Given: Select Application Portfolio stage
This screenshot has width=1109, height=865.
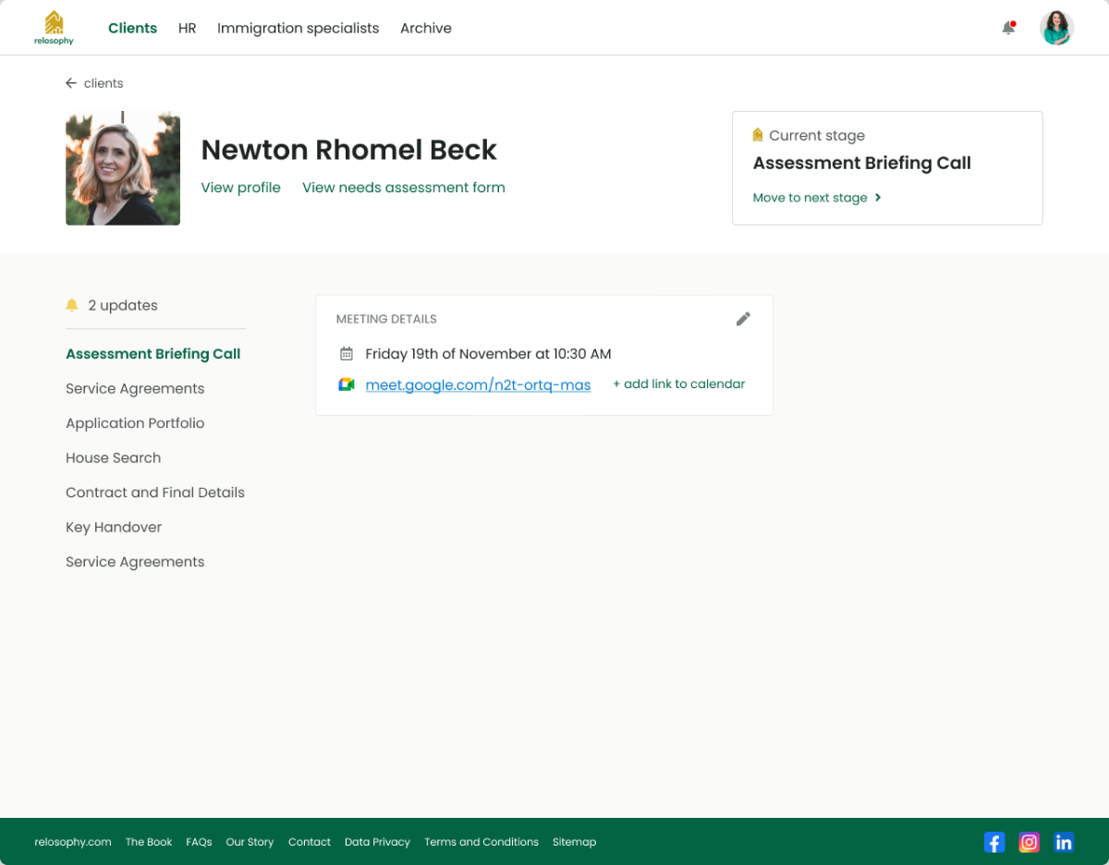Looking at the screenshot, I should (135, 423).
